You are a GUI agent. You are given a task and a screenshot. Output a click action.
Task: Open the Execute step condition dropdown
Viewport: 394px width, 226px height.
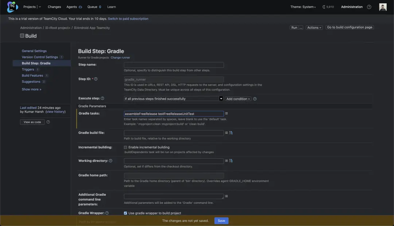pos(173,99)
